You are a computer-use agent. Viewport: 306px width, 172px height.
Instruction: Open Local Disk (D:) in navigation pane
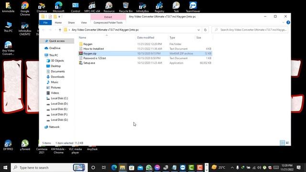[59, 104]
